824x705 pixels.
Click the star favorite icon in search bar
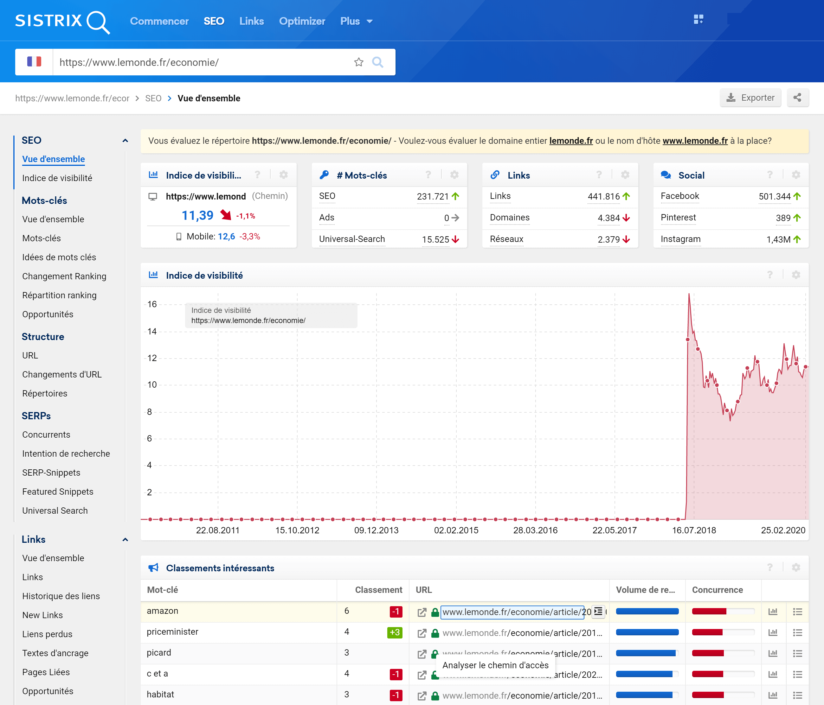(x=359, y=62)
